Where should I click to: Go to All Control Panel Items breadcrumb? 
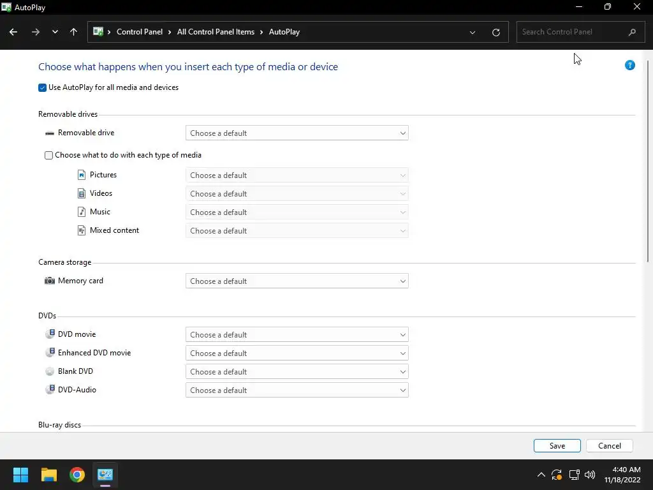click(x=216, y=32)
